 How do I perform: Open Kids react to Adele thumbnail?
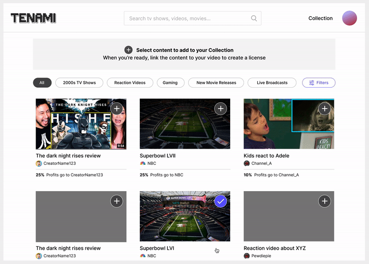[x=289, y=124]
